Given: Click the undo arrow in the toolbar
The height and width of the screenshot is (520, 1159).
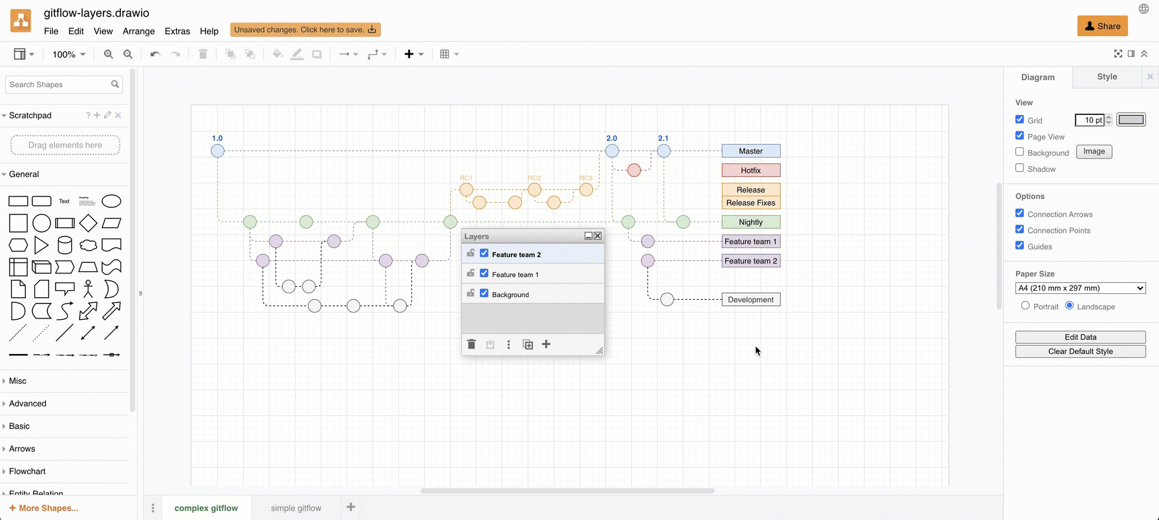Looking at the screenshot, I should (155, 54).
